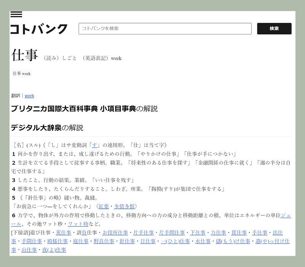This screenshot has height=267, width=305.
Task: Open the 針仕事 compound link
Action: tap(127, 241)
